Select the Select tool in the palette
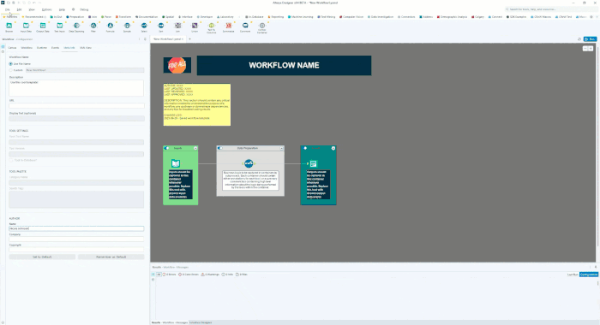This screenshot has height=325, width=600. (144, 27)
